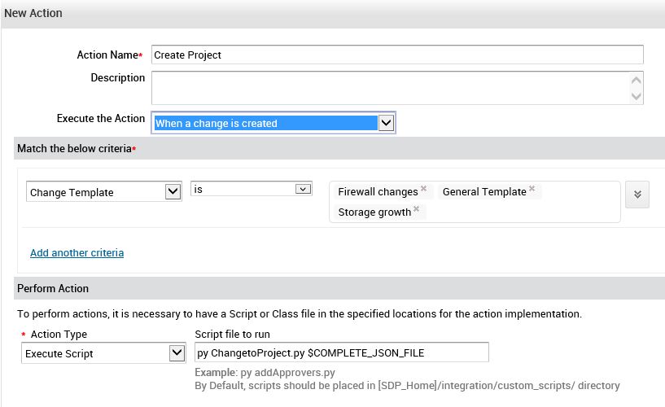This screenshot has height=407, width=665.
Task: Click the Description box scroll up arrow
Action: pos(637,80)
